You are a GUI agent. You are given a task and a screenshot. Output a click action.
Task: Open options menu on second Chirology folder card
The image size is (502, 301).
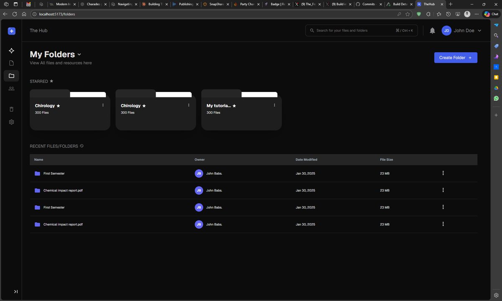click(x=189, y=105)
